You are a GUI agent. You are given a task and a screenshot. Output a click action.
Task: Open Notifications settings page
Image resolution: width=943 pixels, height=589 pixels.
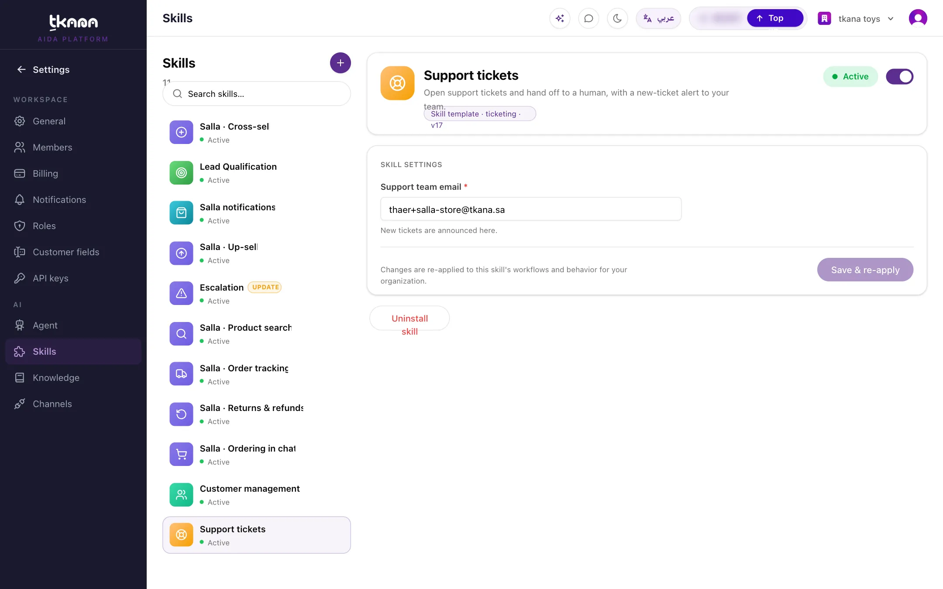[x=73, y=200]
